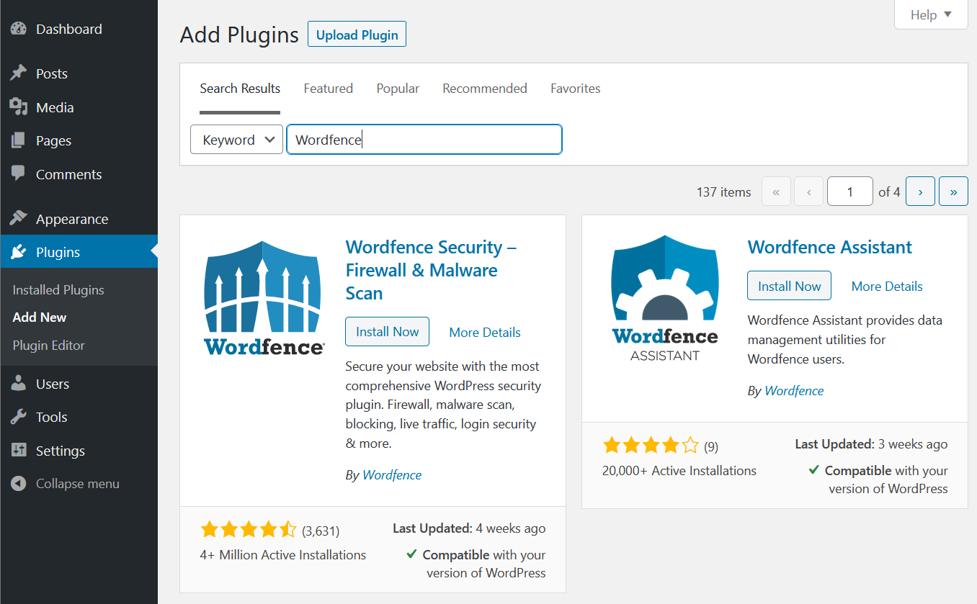The width and height of the screenshot is (977, 604).
Task: Click the Pages icon in sidebar
Action: [x=19, y=140]
